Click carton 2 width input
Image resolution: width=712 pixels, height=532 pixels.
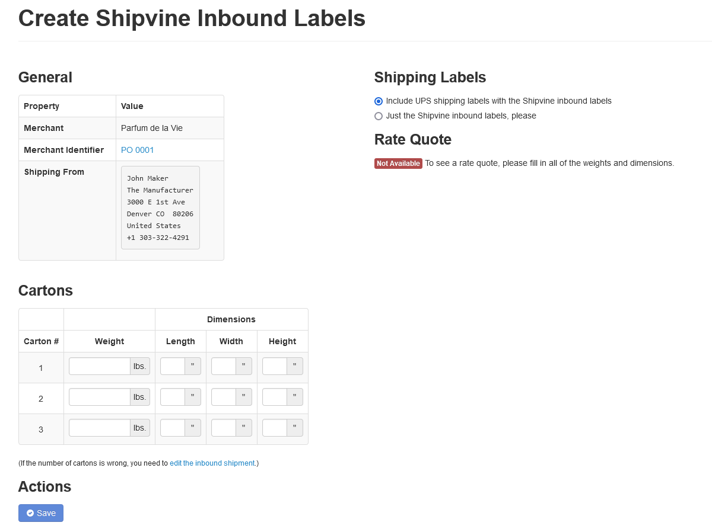224,397
